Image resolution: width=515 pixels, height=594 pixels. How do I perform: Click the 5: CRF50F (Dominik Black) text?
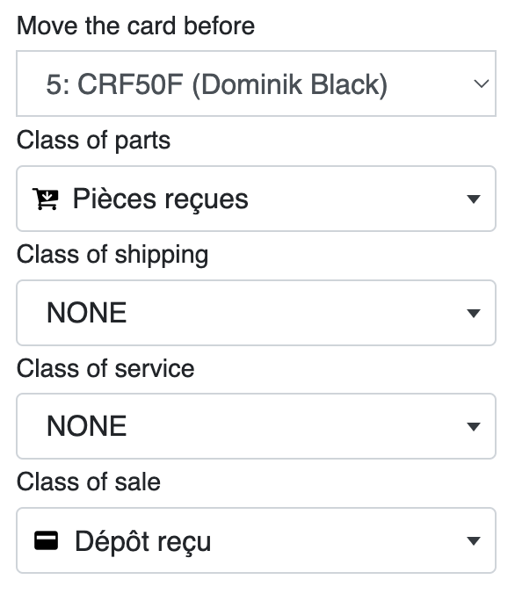coord(217,85)
